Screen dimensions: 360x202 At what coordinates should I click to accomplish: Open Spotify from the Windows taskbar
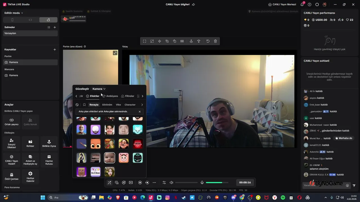tap(283, 198)
